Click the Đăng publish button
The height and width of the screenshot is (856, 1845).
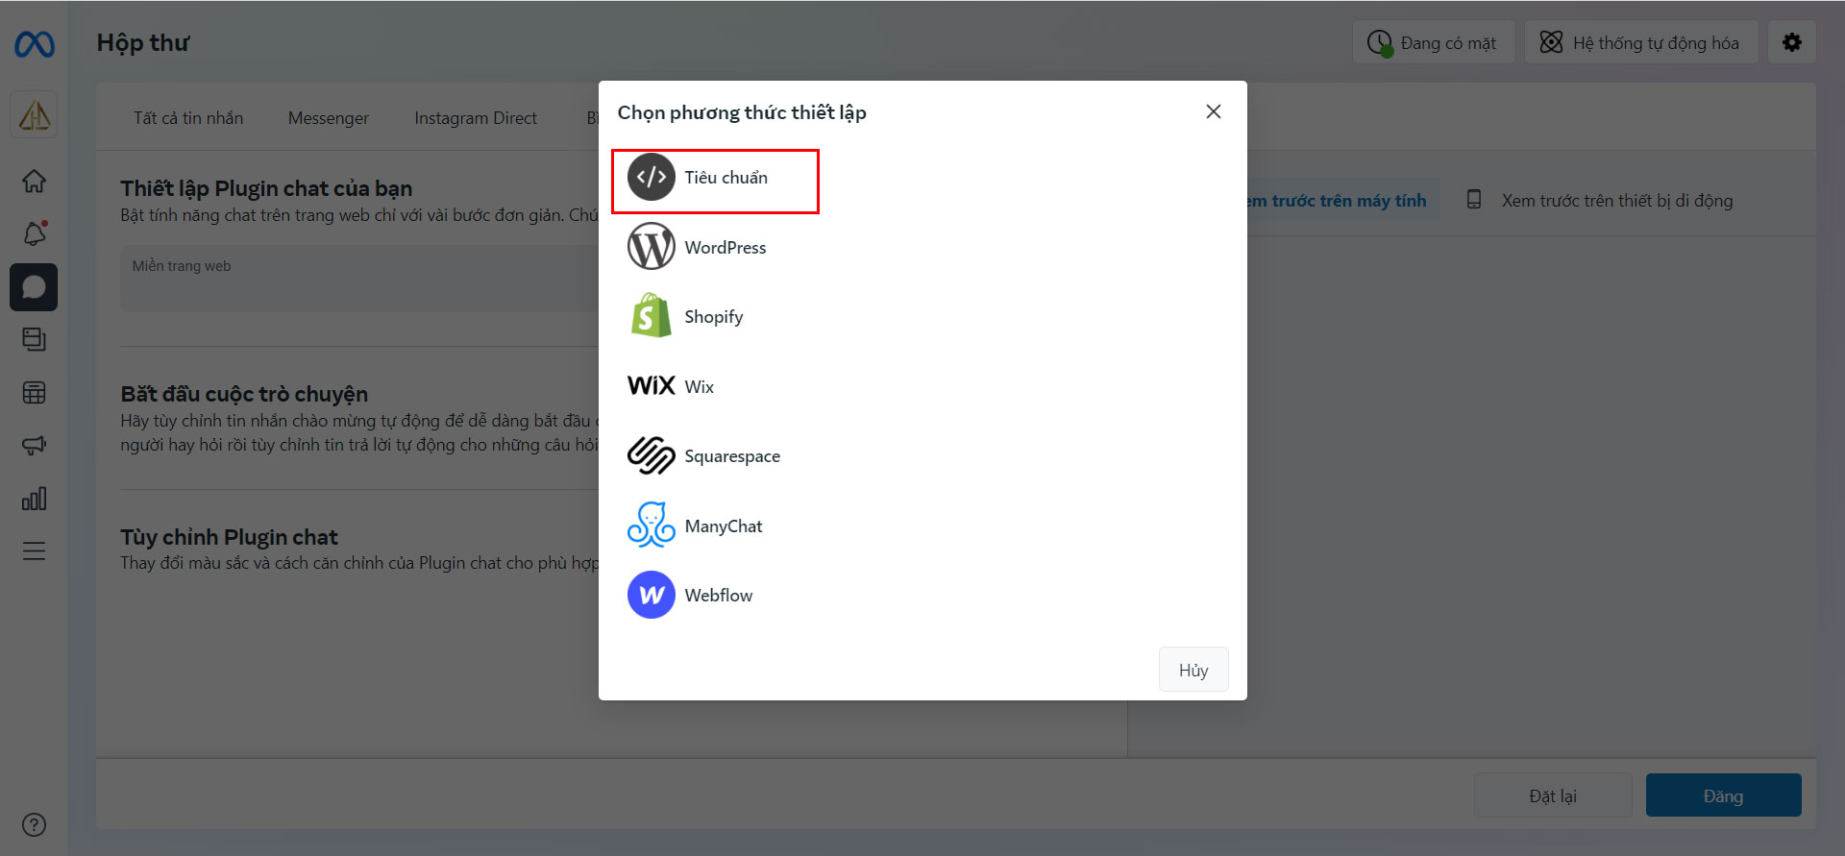1723,795
